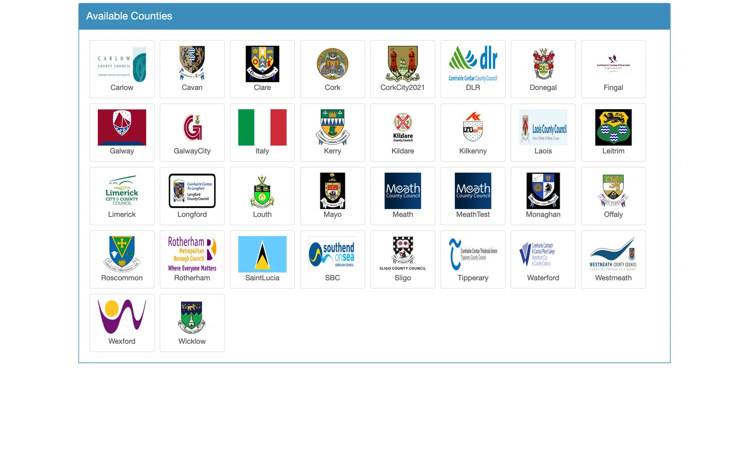749x468 pixels.
Task: Open the Rotherham Metropolitan Borough logo
Action: 192,254
